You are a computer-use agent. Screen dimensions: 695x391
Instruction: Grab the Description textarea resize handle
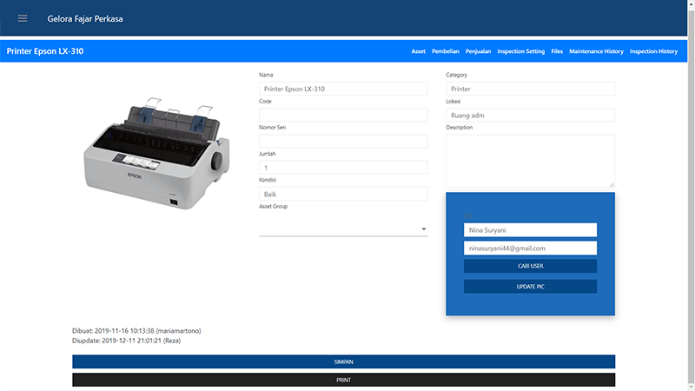pyautogui.click(x=612, y=185)
